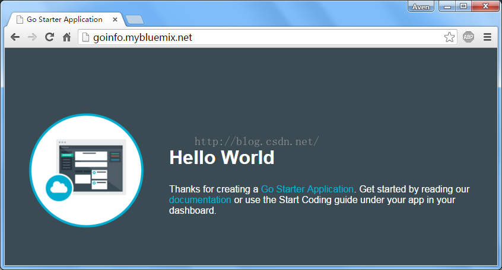Click the Forward navigation arrow
The height and width of the screenshot is (270, 502).
(32, 37)
